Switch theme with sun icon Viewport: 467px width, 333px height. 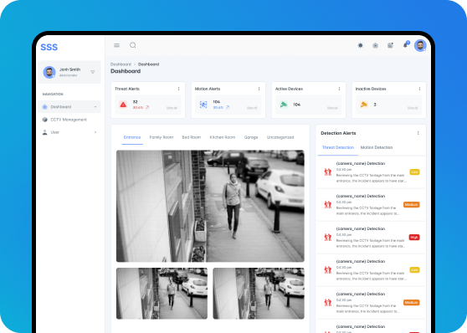click(361, 45)
